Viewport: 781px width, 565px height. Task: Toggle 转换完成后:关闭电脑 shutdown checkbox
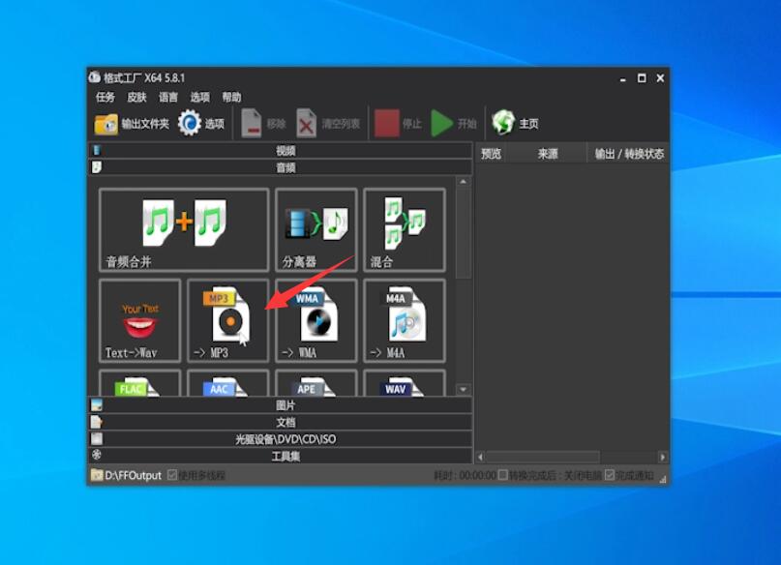(503, 475)
